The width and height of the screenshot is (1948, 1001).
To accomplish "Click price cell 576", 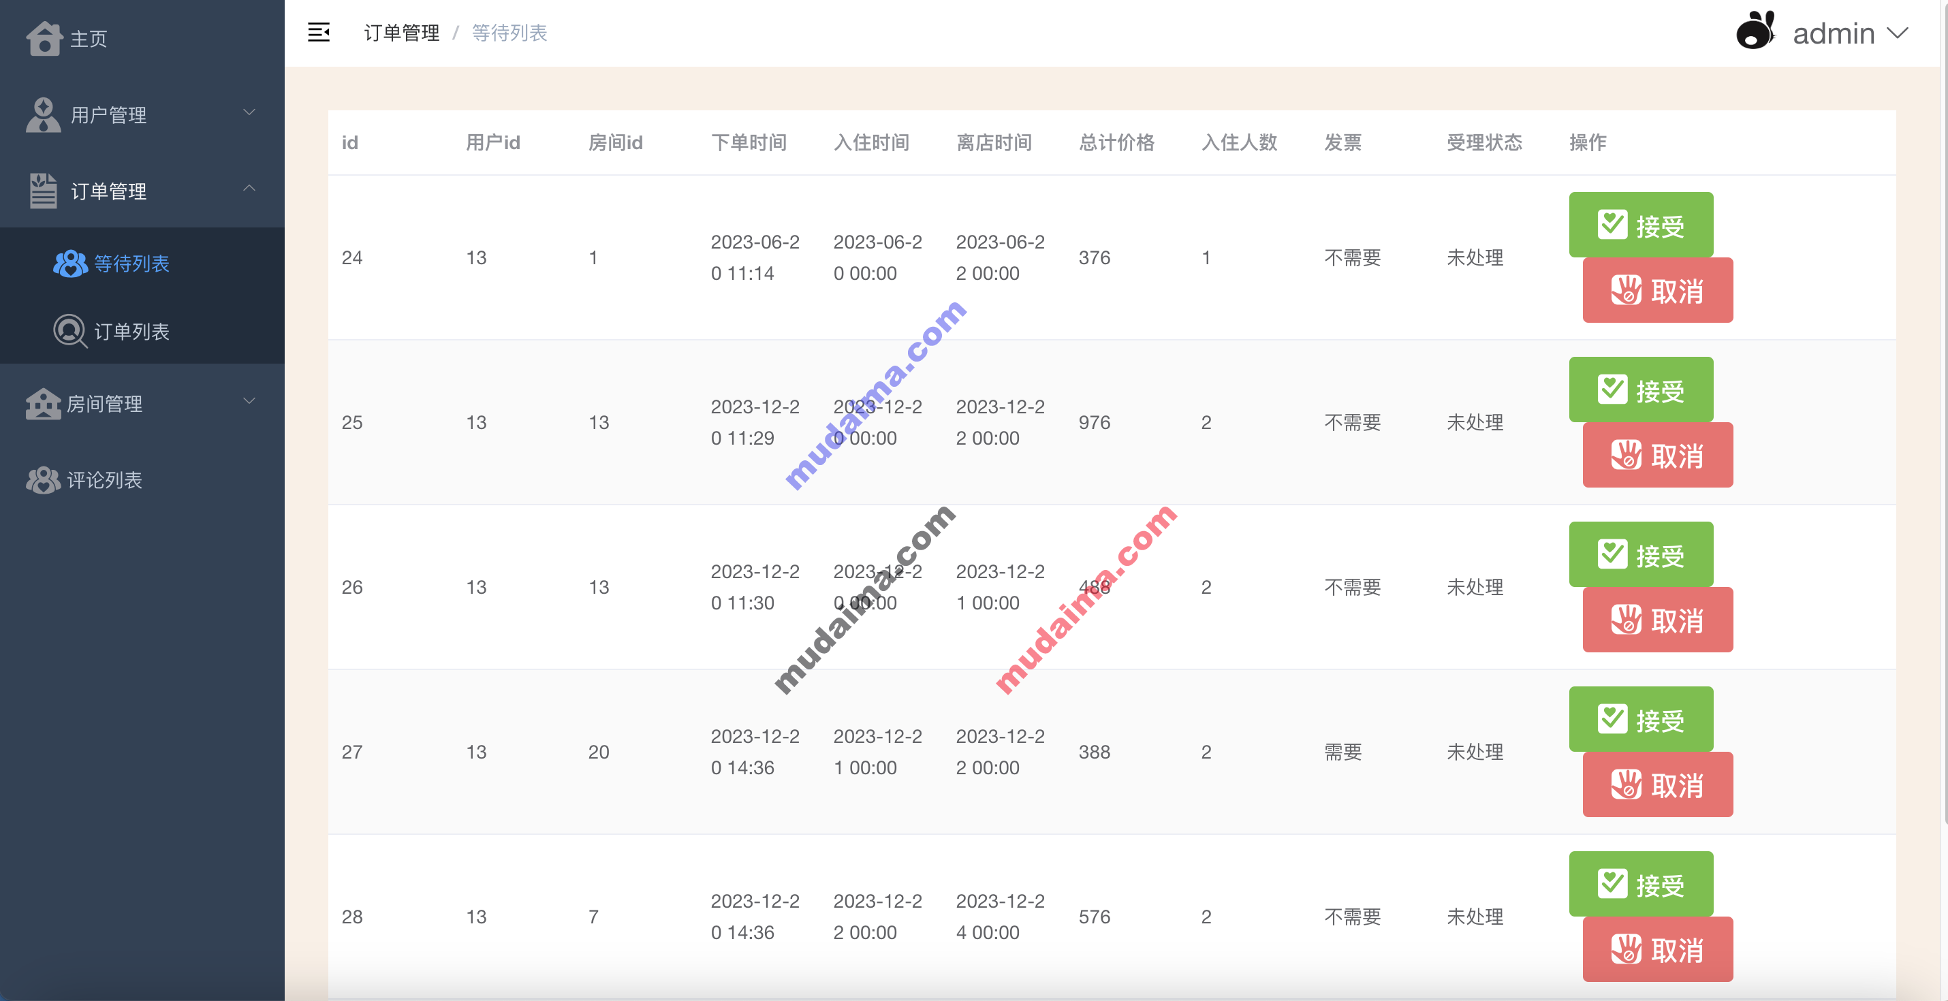I will (1095, 917).
